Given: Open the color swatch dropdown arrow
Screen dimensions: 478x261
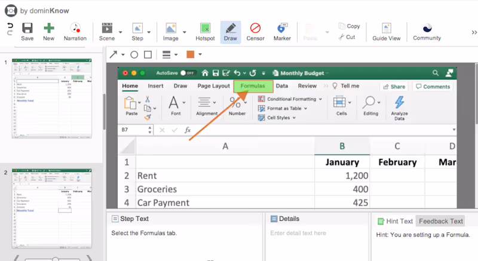Looking at the screenshot, I should pos(200,54).
